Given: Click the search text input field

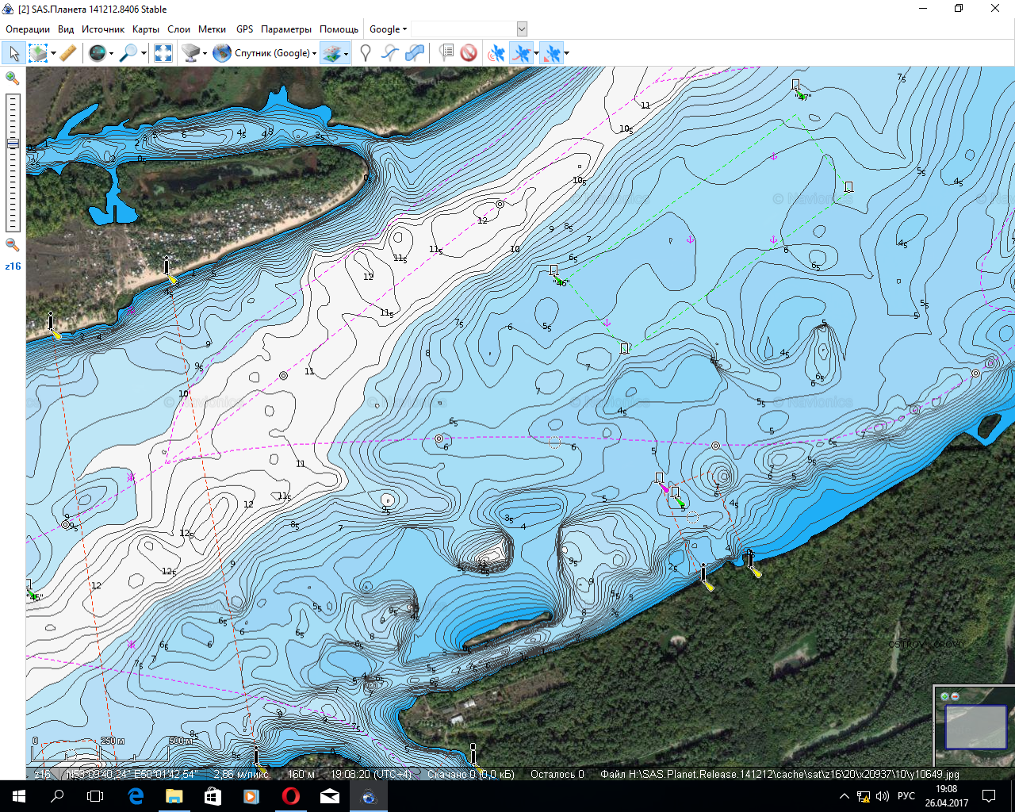Looking at the screenshot, I should [463, 29].
